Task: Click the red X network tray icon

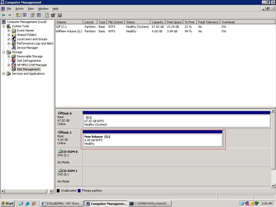Action: click(x=247, y=204)
